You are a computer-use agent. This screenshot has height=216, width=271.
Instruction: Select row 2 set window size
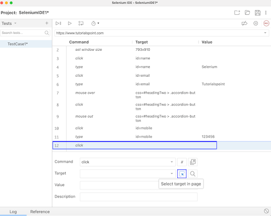[x=161, y=50]
